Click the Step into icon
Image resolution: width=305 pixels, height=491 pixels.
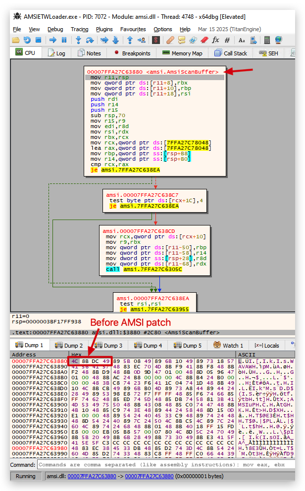pos(78,40)
